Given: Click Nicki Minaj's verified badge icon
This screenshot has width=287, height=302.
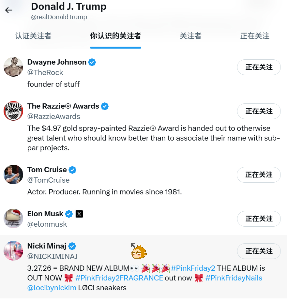Looking at the screenshot, I should [72, 246].
